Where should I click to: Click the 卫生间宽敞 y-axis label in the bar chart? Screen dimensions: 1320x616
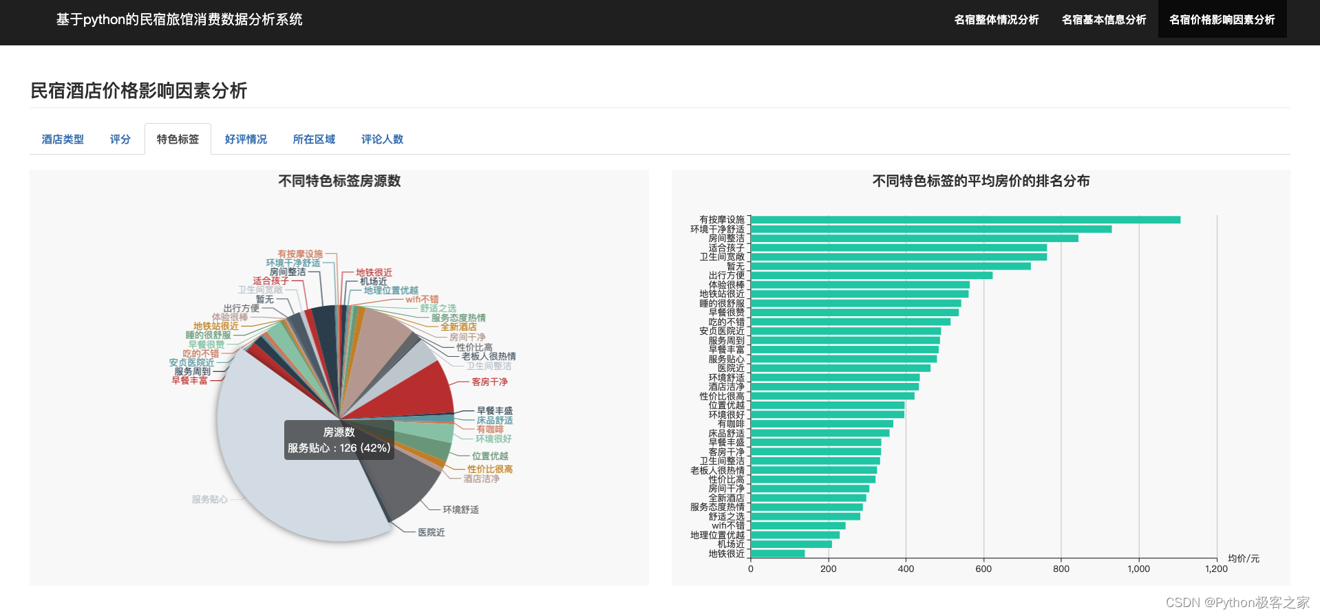[722, 256]
